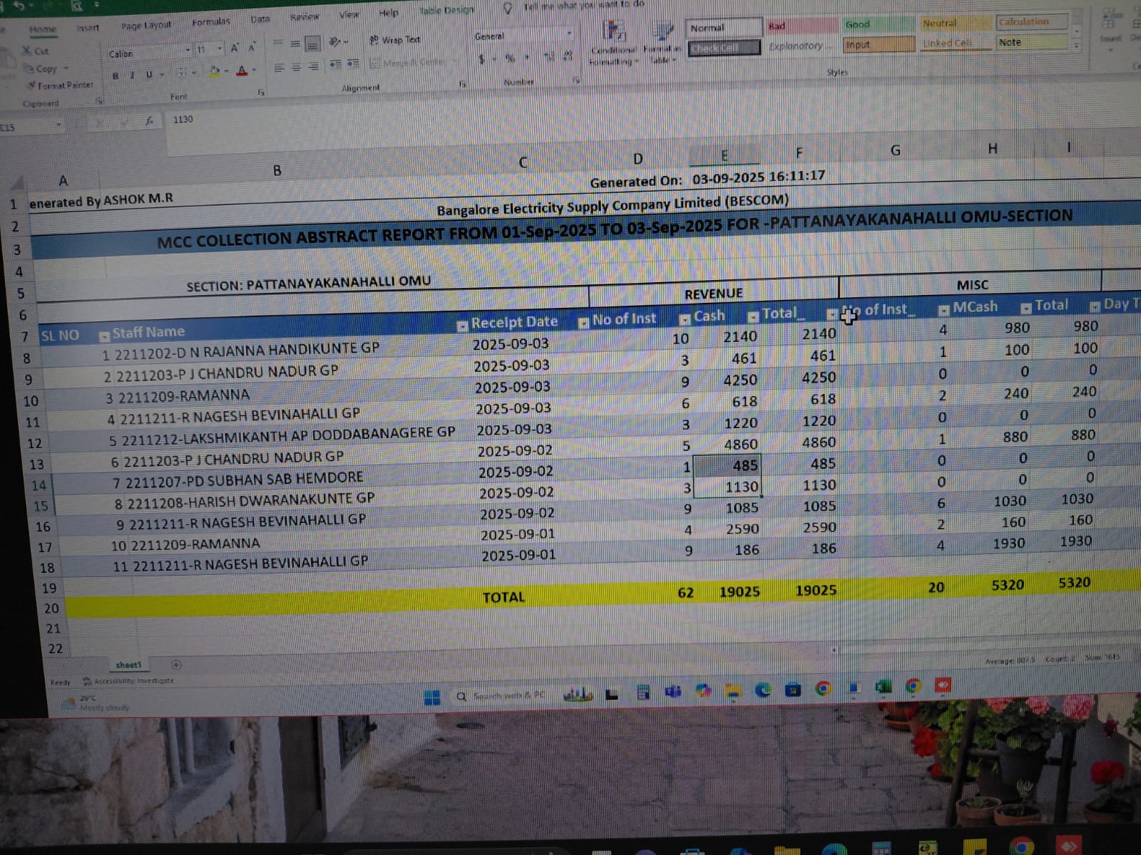Apply the yellow Fill Color bucket
The width and height of the screenshot is (1141, 855).
click(214, 71)
